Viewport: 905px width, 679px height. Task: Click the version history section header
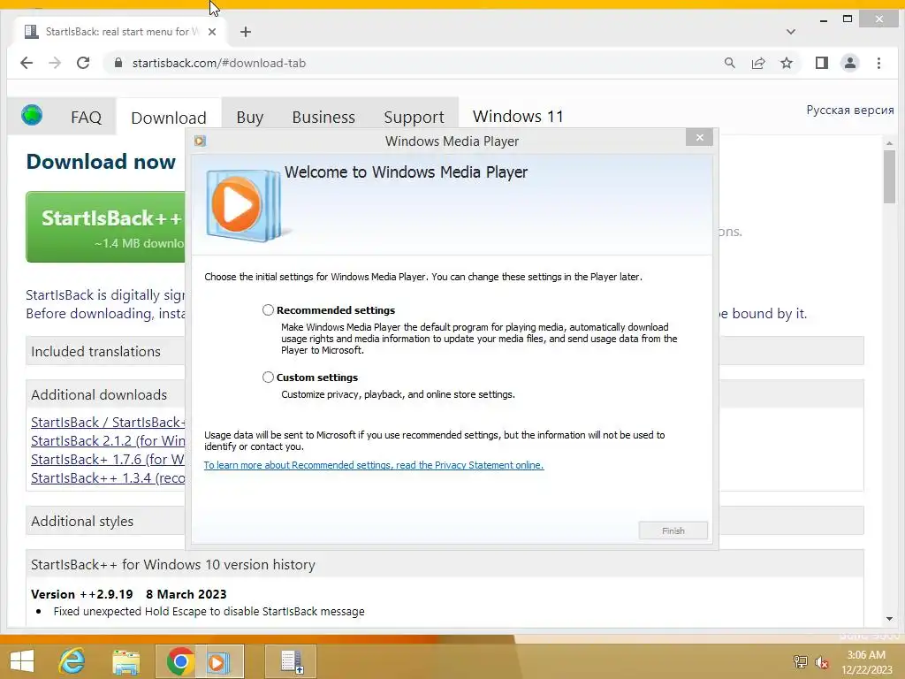point(445,564)
